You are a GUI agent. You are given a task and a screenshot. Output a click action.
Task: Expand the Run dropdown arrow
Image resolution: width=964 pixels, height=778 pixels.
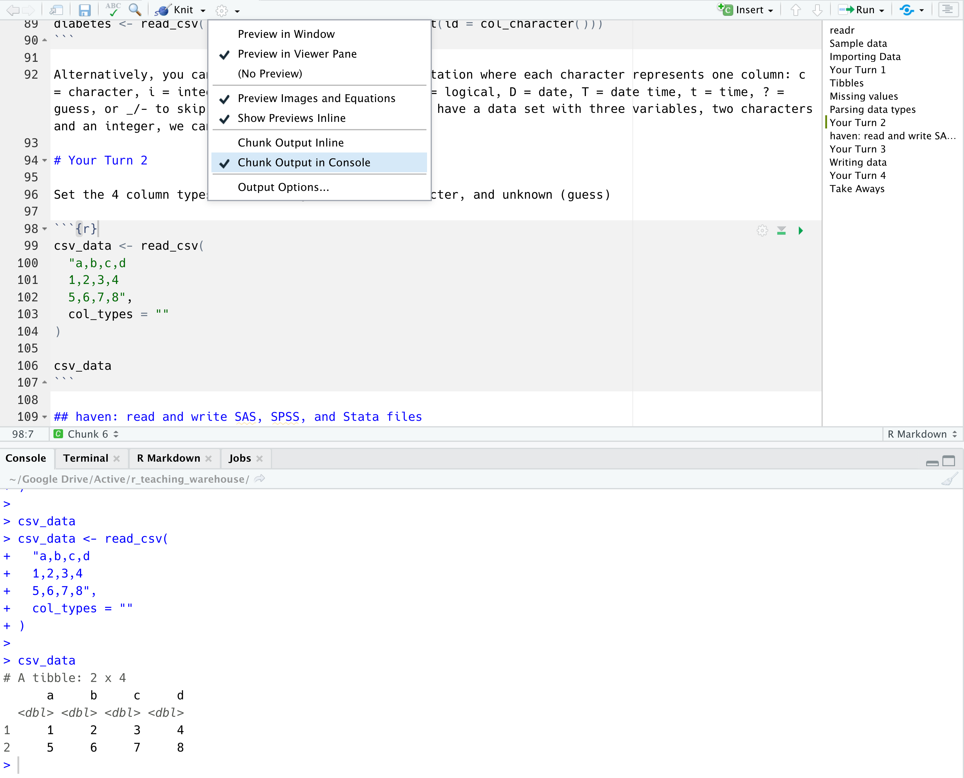[882, 10]
